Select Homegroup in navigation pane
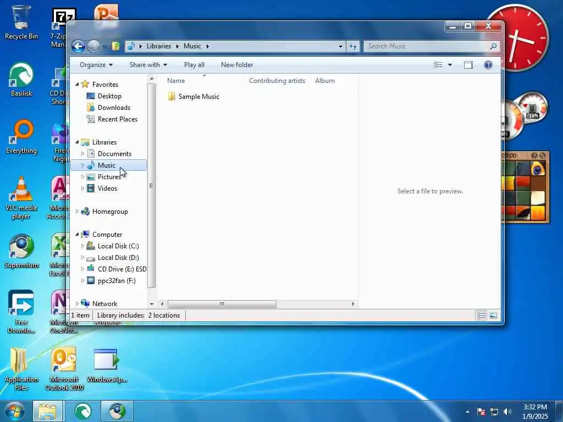This screenshot has width=563, height=422. tap(110, 212)
